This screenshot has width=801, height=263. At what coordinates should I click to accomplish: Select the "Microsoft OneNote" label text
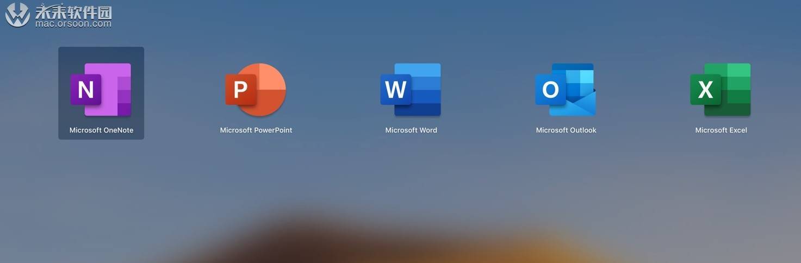tap(101, 130)
